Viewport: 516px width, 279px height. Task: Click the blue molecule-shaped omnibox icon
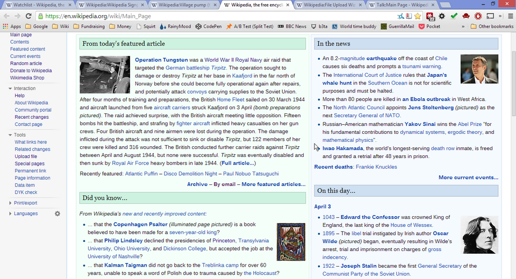tap(400, 16)
